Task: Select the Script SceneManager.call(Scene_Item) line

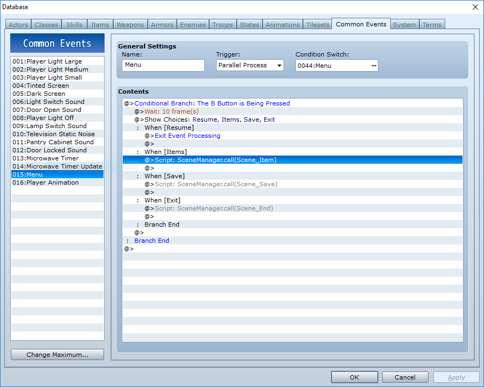Action: (x=293, y=160)
